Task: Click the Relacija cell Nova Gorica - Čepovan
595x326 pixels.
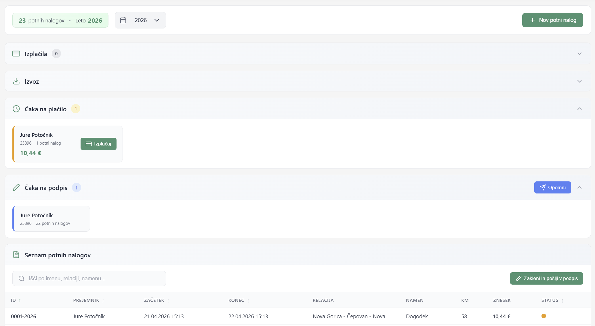Action: coord(352,316)
